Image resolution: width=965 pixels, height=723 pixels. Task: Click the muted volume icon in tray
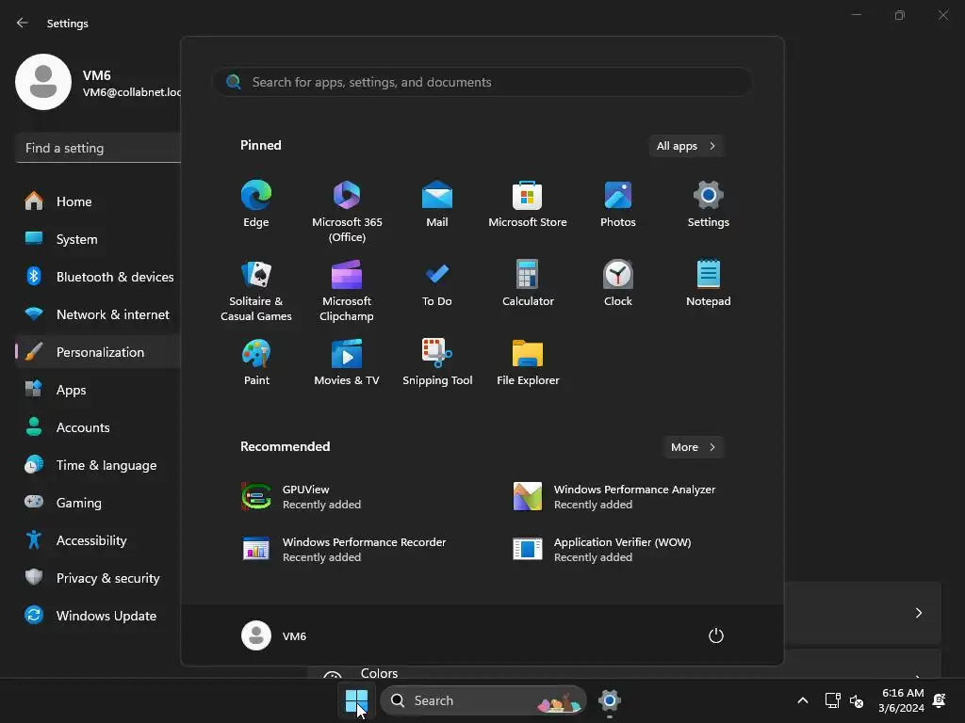coord(856,700)
